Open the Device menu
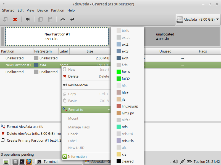The width and height of the screenshot is (221, 165). [x=43, y=10]
